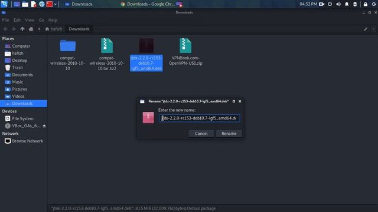Viewport: 378px width, 212px height.
Task: Go back with the back arrow
Action: (5, 29)
